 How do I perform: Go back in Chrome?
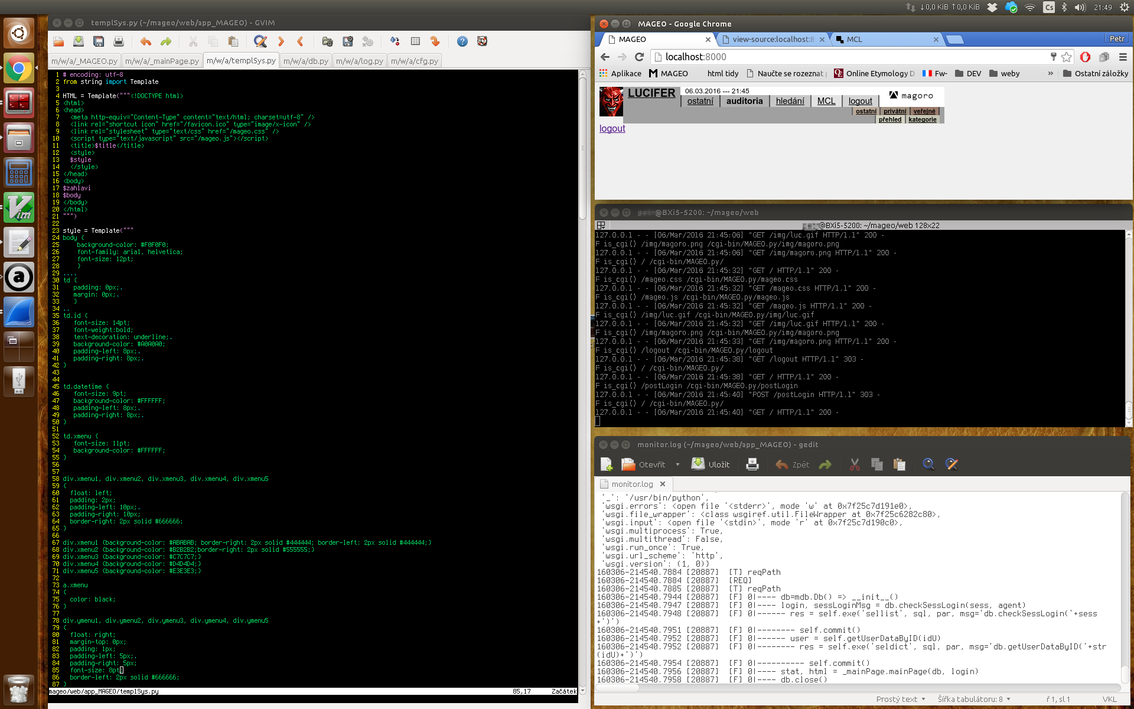click(605, 57)
